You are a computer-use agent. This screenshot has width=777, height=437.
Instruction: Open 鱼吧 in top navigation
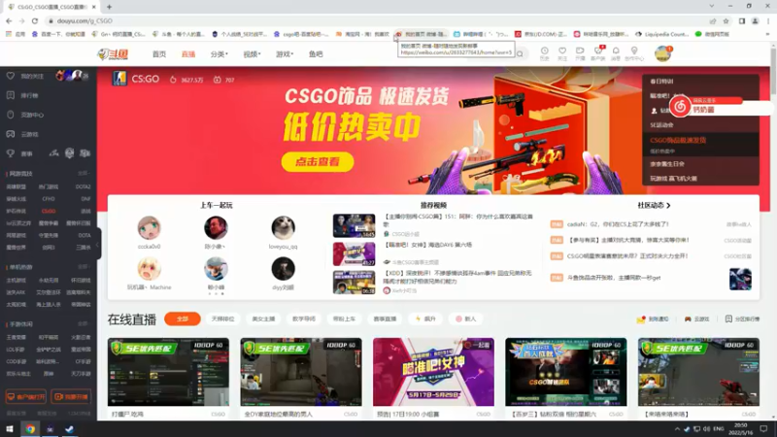pos(316,54)
